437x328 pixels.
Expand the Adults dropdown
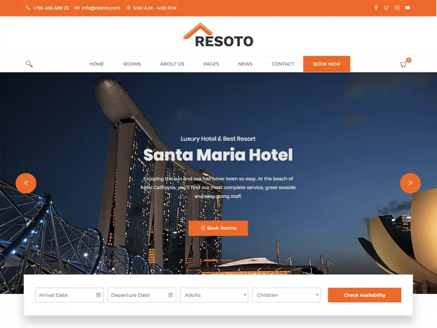[214, 295]
